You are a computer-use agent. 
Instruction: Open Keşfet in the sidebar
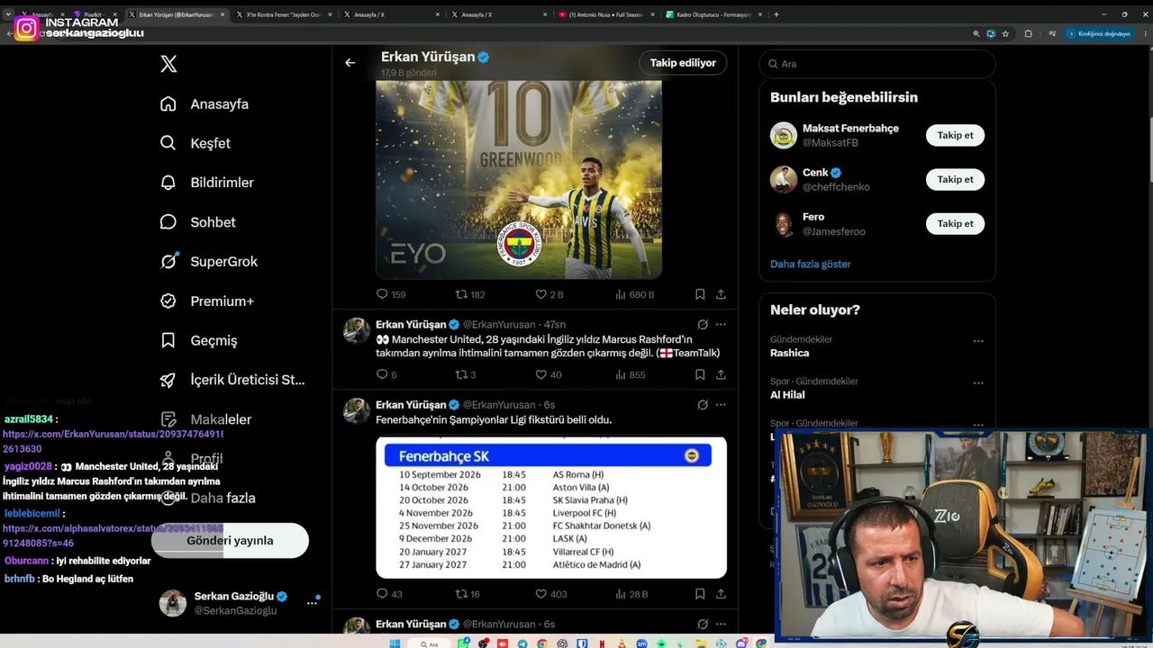pyautogui.click(x=195, y=143)
